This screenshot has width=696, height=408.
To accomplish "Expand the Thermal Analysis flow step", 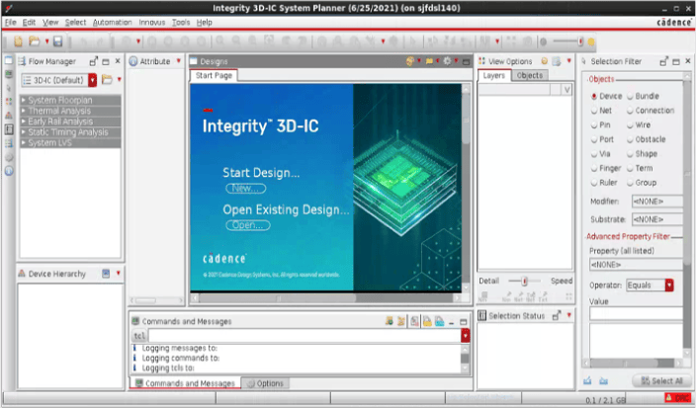I will pos(25,111).
